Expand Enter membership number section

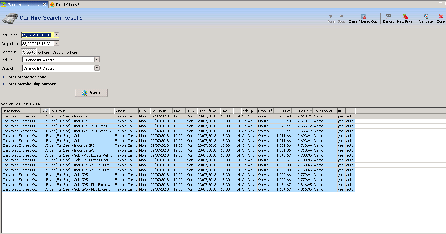(x=4, y=84)
